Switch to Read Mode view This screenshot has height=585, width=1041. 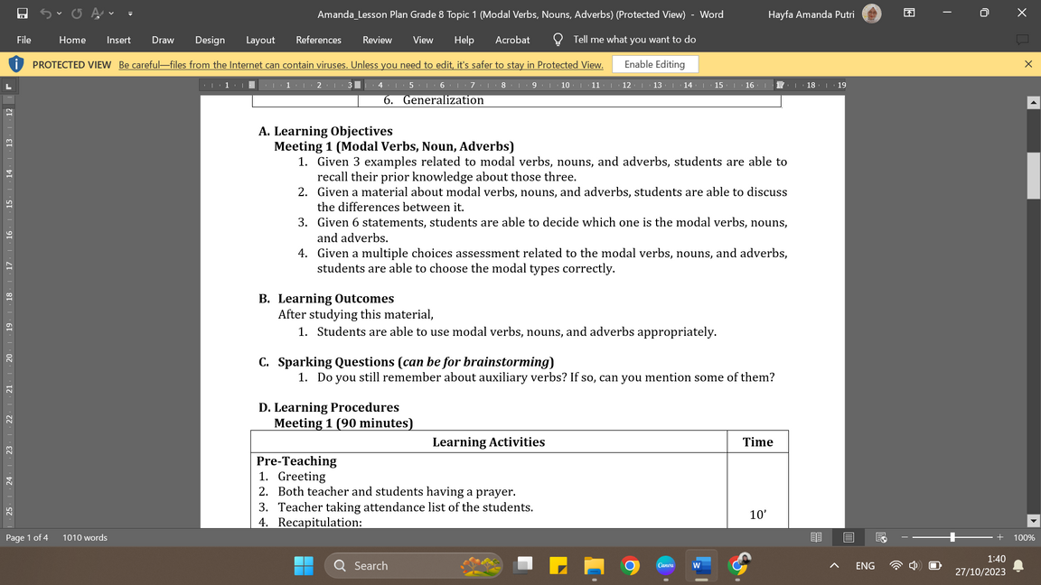816,537
